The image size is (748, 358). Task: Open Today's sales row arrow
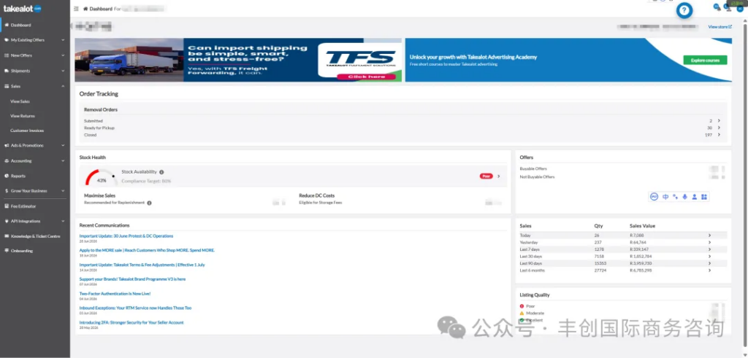point(709,236)
